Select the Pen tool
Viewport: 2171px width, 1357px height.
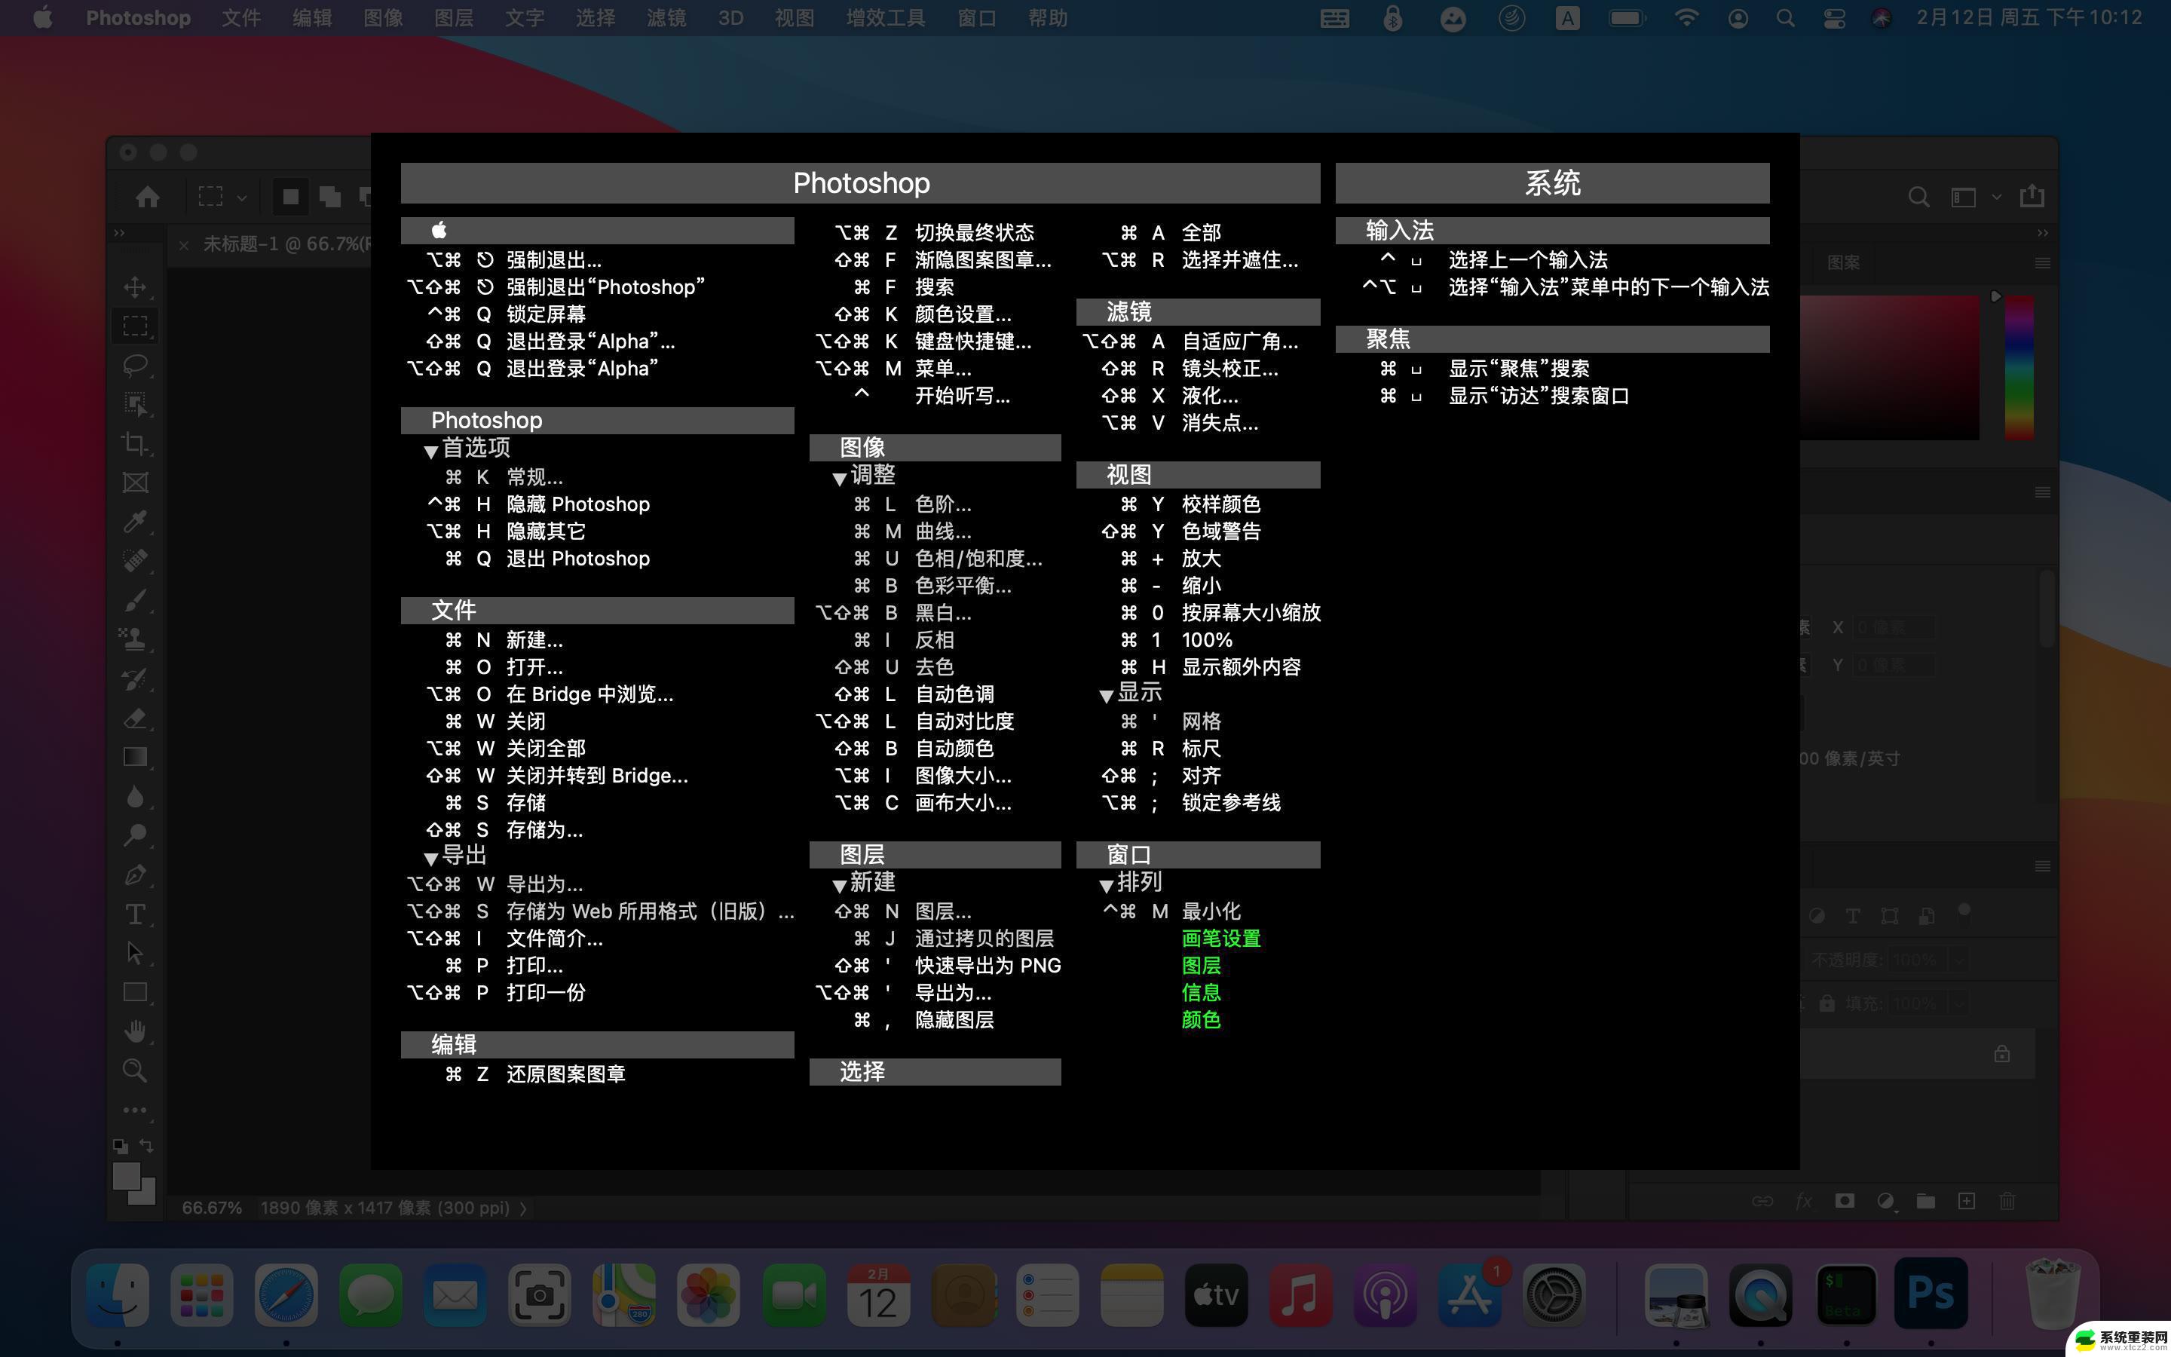(135, 875)
